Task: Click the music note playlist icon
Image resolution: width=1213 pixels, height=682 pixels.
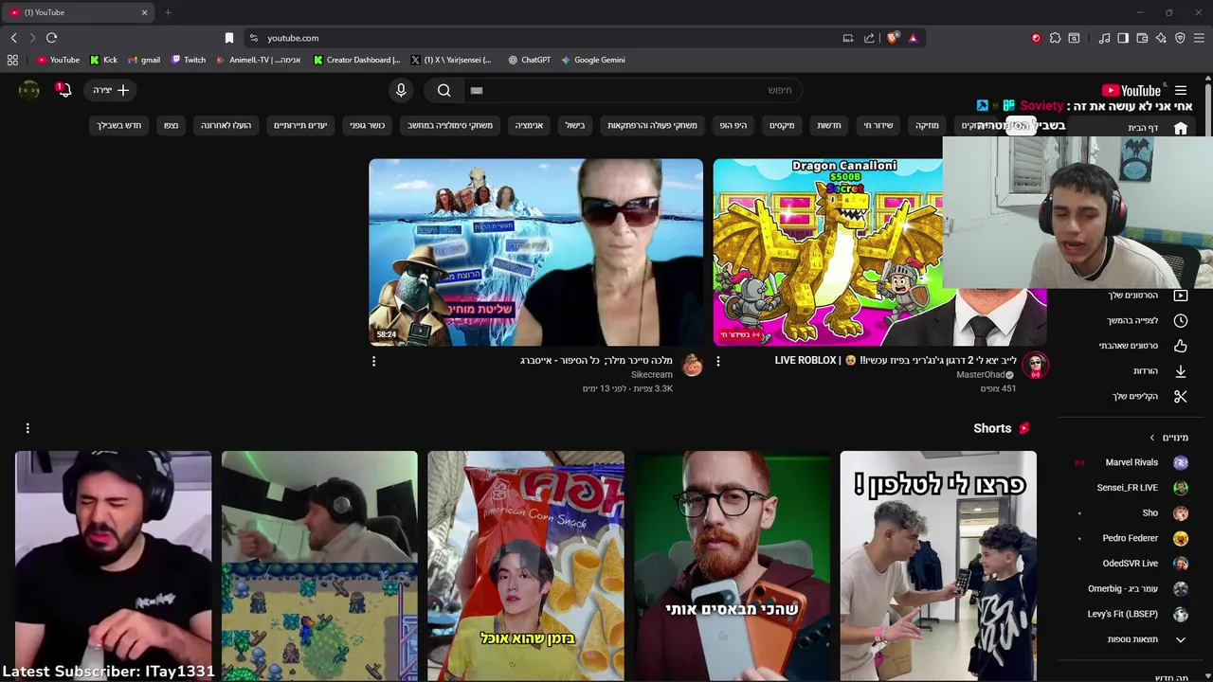Action: point(1104,38)
